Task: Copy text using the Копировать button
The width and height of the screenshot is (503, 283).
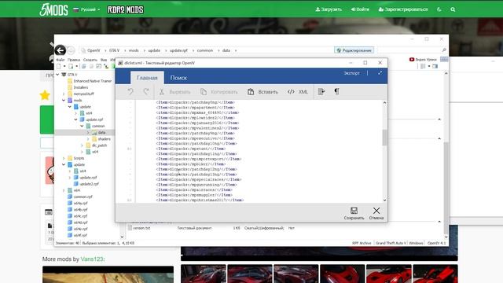Action: pyautogui.click(x=219, y=92)
